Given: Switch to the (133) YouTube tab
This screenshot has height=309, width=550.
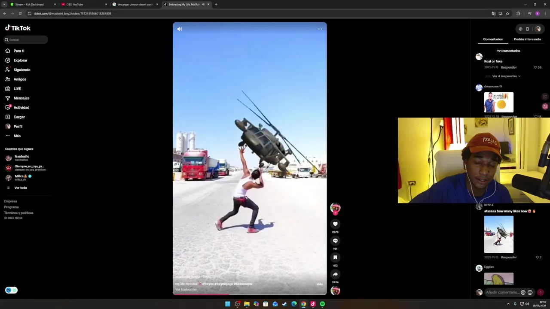Looking at the screenshot, I should (83, 4).
